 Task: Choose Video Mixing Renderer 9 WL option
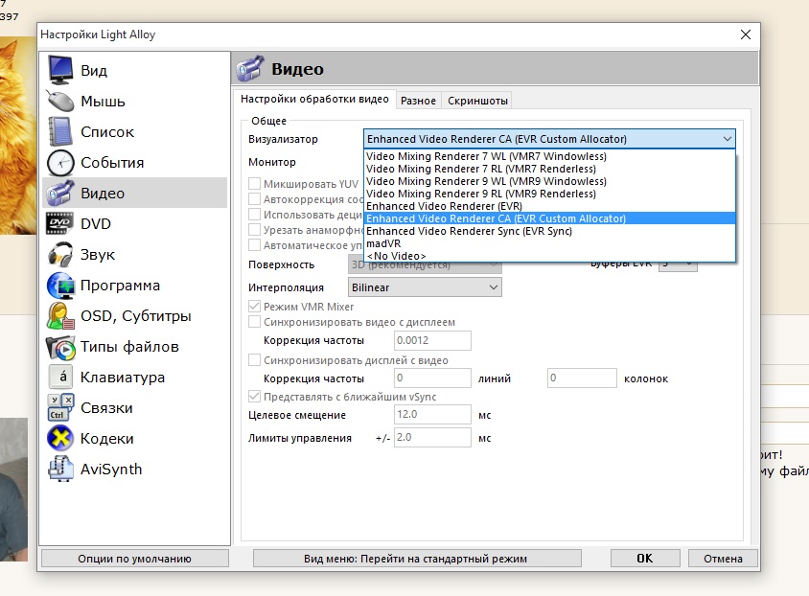point(549,181)
